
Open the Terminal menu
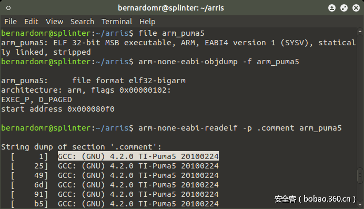117,22
